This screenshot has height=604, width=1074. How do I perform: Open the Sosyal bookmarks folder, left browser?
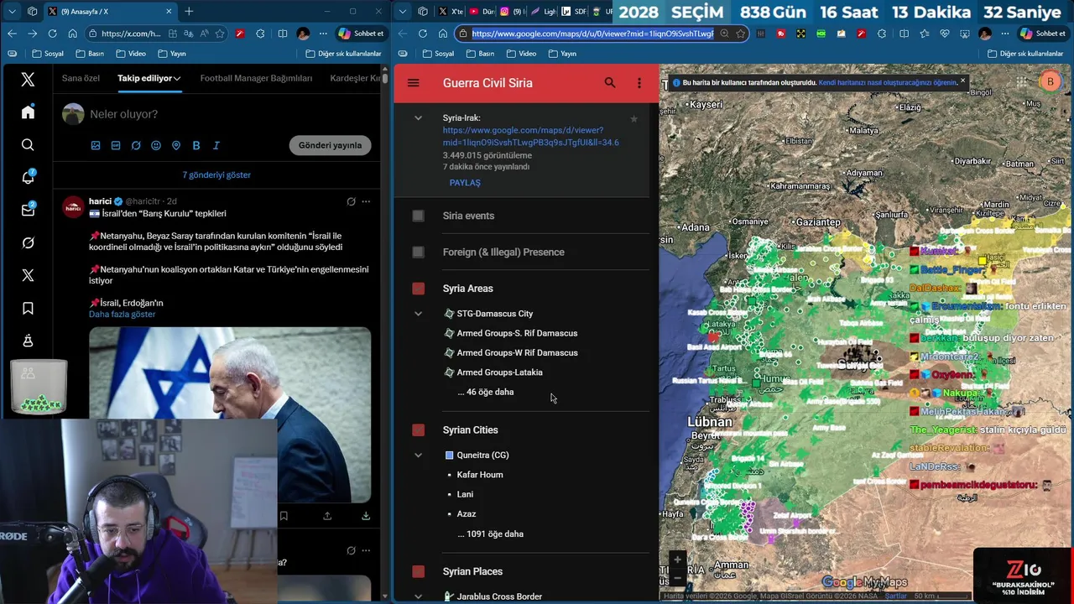tap(48, 54)
